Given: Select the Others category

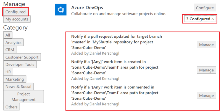Looking at the screenshot, I should click(11, 107).
